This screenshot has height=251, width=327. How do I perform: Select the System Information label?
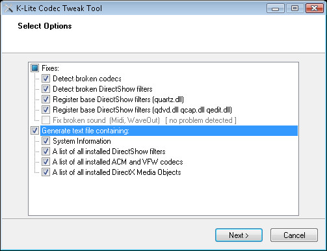point(82,141)
